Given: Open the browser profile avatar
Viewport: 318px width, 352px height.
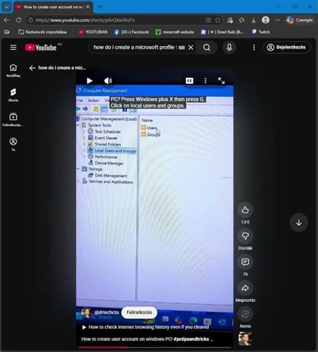Looking at the screenshot, I should (265, 20).
